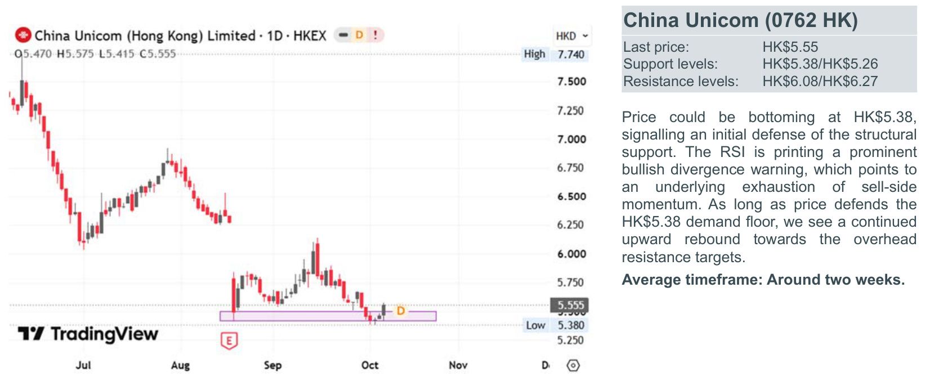The image size is (930, 382).
Task: Click the Nov label on time axis
Action: coord(458,365)
